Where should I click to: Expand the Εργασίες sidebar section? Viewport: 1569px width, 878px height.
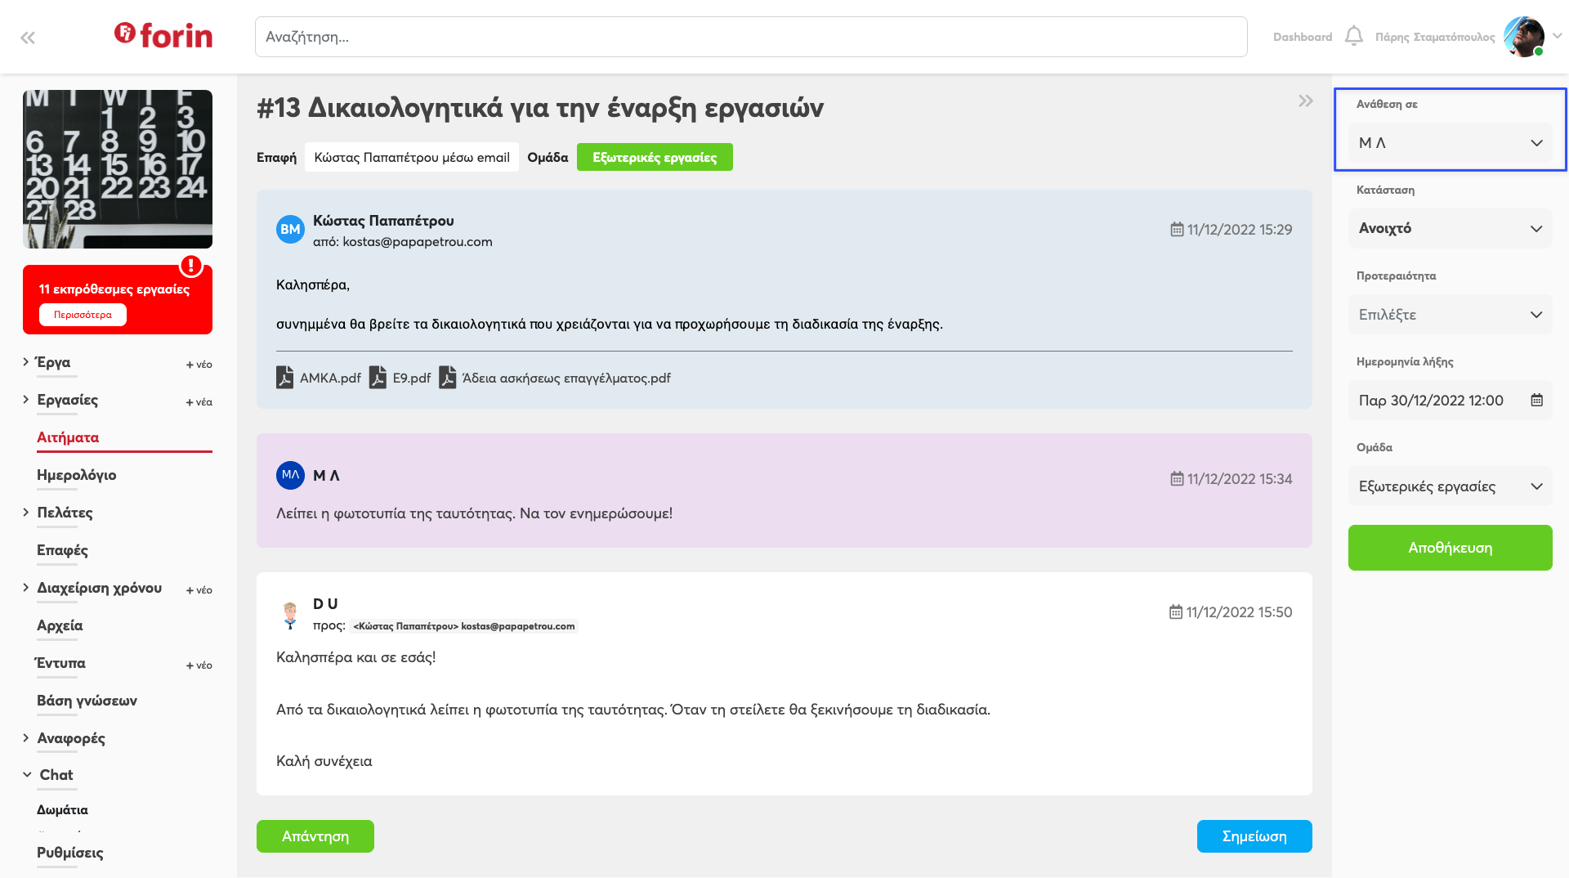click(26, 399)
